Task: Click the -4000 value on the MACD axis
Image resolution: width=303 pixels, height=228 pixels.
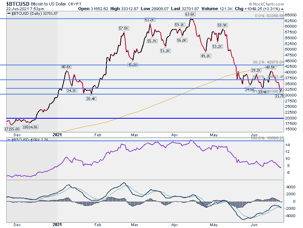Action: [x=291, y=216]
